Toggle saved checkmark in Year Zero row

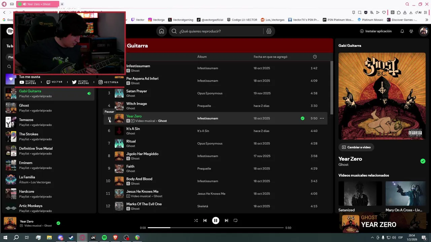pos(302,118)
